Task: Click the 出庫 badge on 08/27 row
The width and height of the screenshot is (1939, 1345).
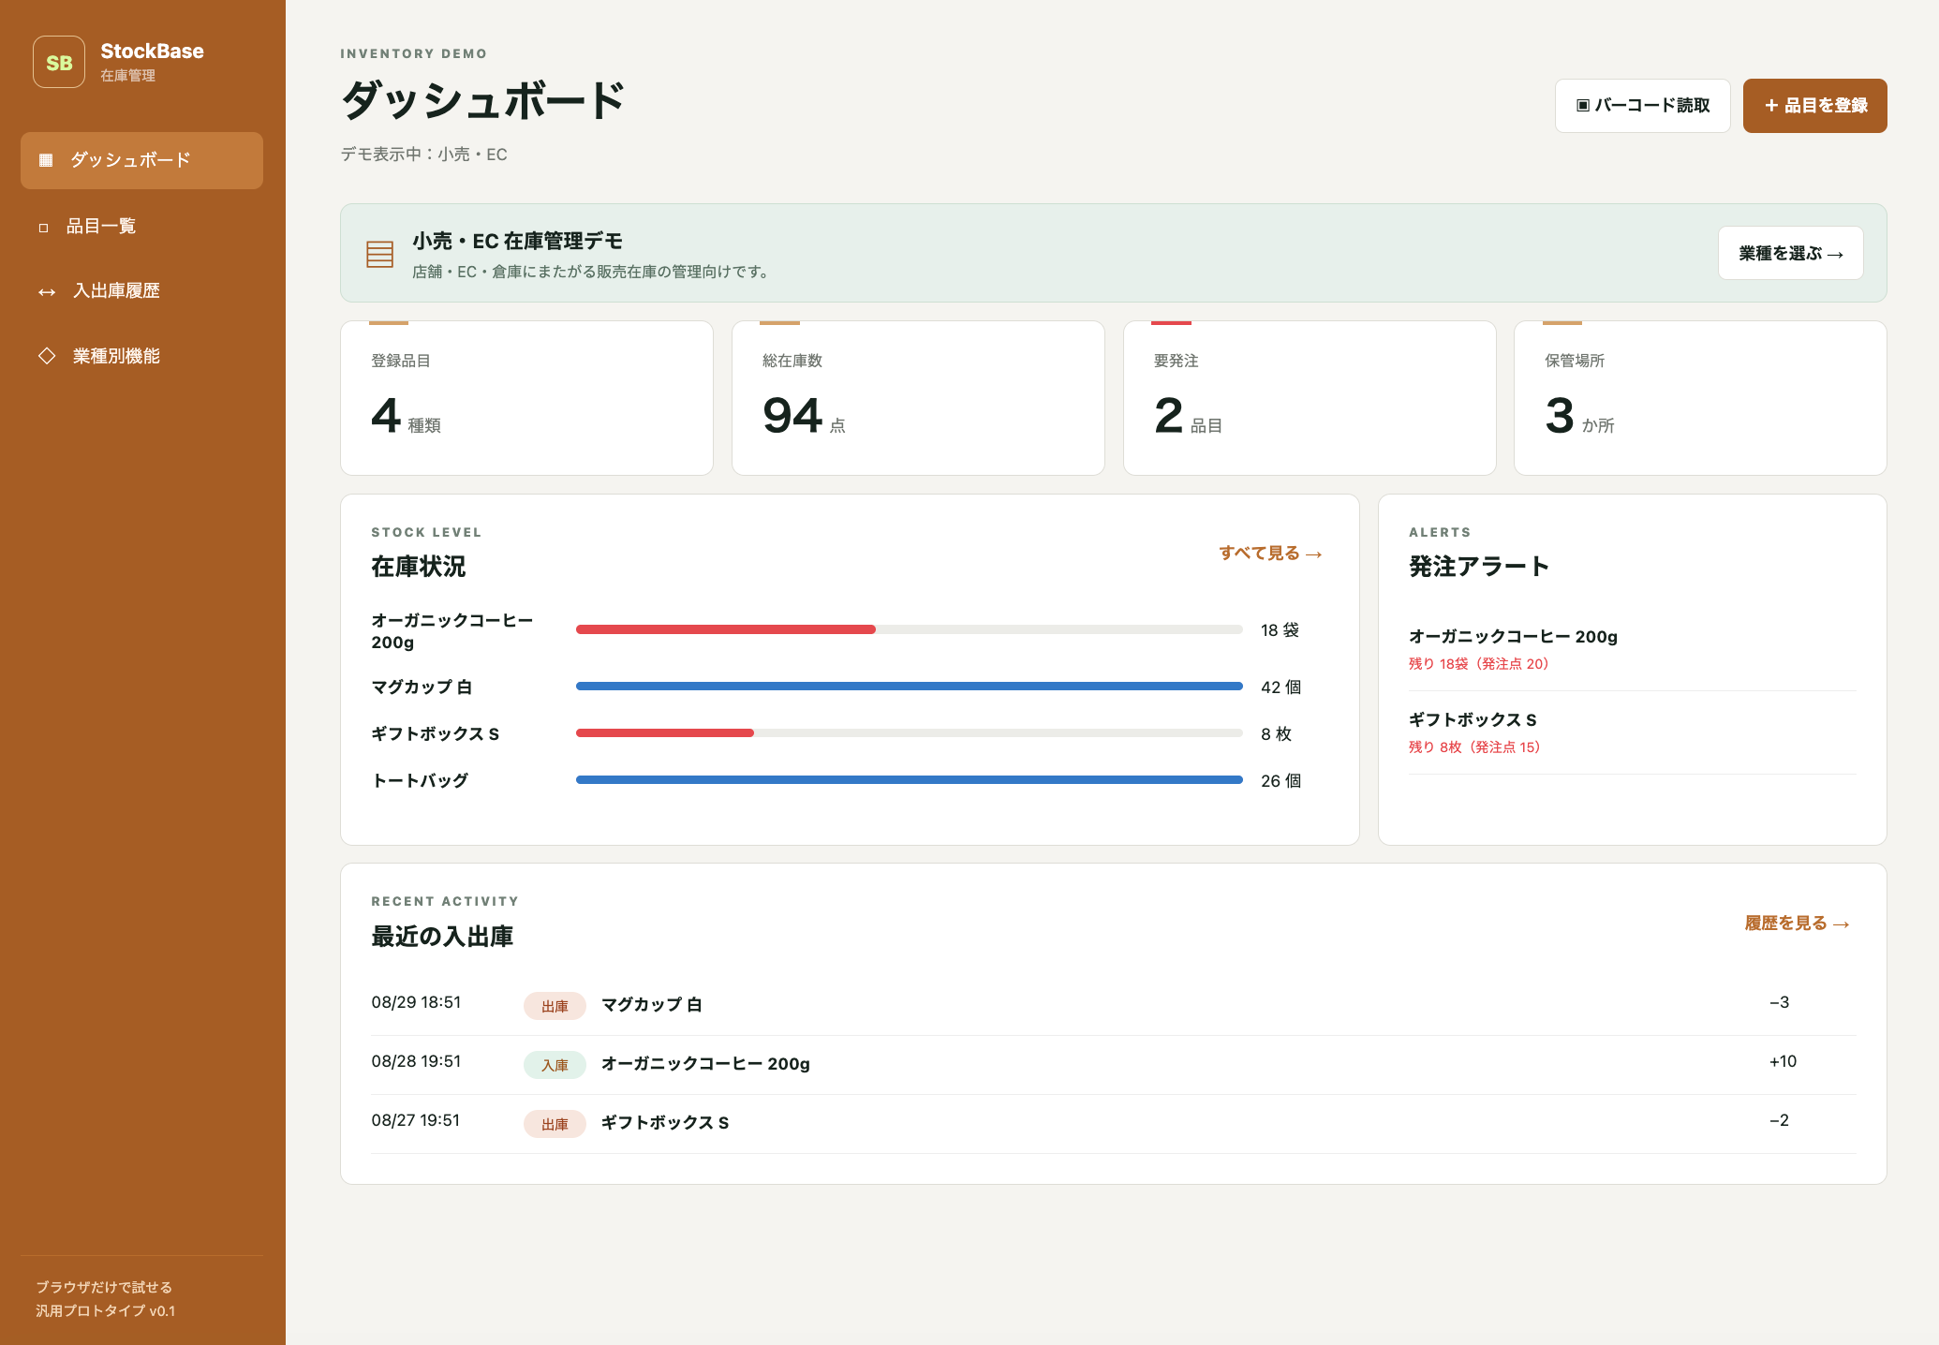Action: pos(555,1124)
